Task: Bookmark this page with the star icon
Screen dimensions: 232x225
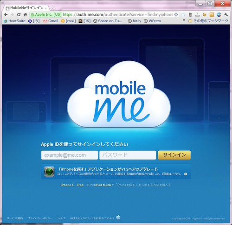Action: point(176,15)
